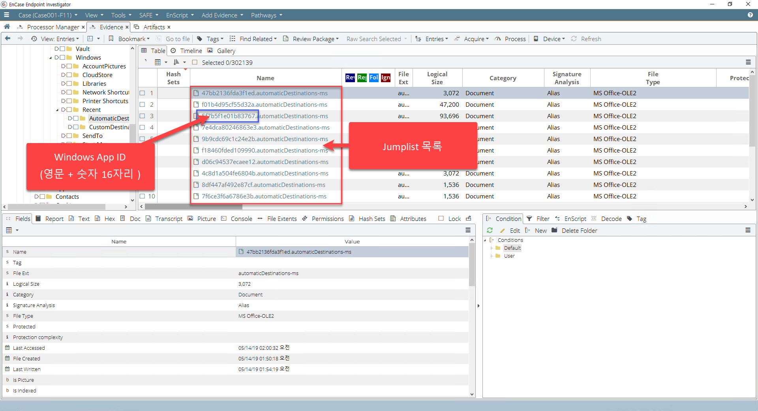Click the Tags icon in toolbar
758x411 pixels.
pyautogui.click(x=200, y=39)
